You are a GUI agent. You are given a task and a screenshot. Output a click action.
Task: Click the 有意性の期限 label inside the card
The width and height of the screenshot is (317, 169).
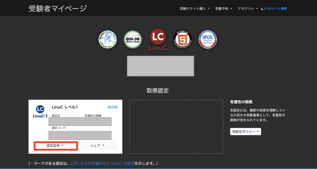click(93, 116)
